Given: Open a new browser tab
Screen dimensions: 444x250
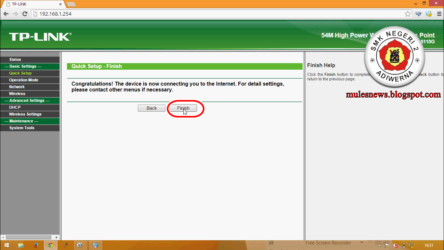Looking at the screenshot, I should point(71,4).
